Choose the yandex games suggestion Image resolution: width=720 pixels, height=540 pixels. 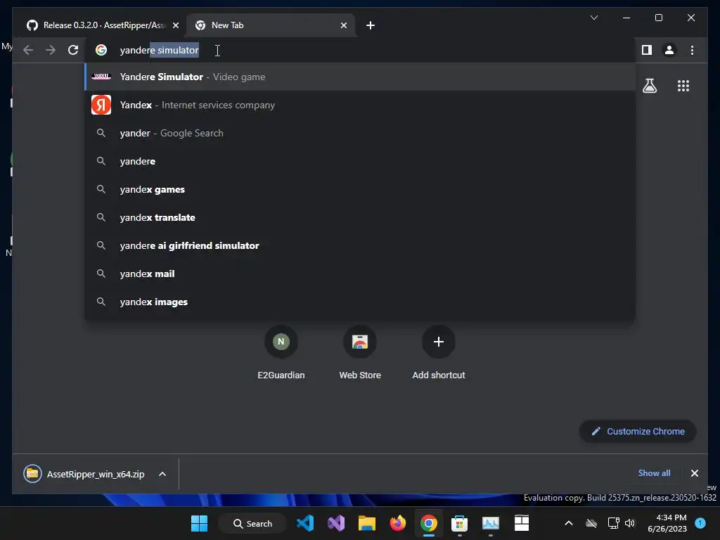coord(361,189)
